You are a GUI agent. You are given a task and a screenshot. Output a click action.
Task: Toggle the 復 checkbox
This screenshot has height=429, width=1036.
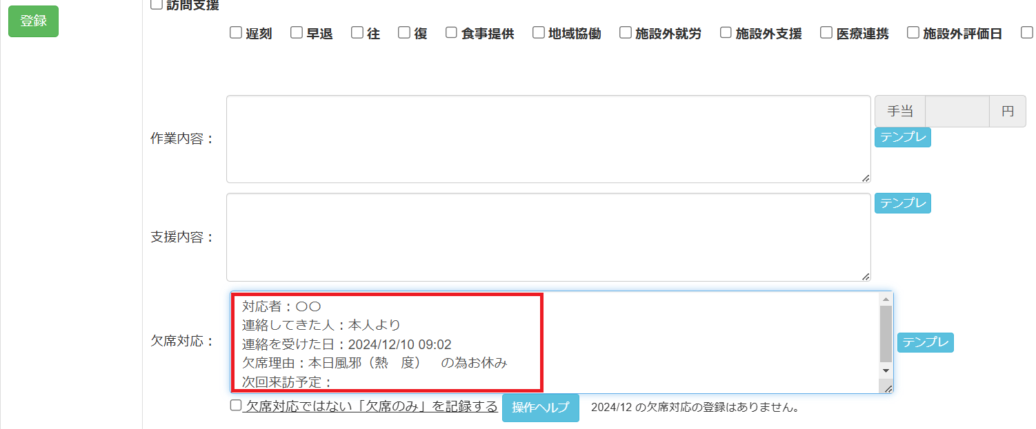(404, 32)
